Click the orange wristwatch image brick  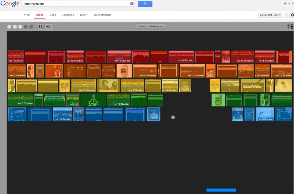(x=124, y=71)
